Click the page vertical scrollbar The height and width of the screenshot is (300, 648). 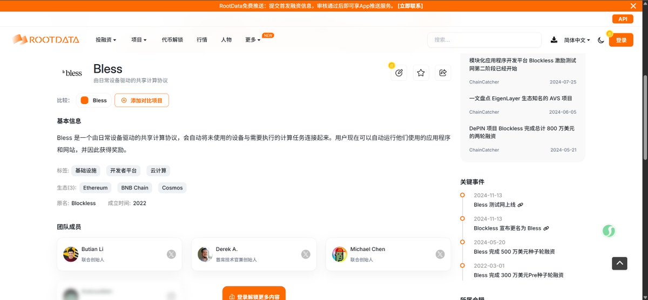click(x=645, y=118)
